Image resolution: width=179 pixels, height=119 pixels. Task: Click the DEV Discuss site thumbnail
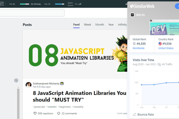pos(164,27)
